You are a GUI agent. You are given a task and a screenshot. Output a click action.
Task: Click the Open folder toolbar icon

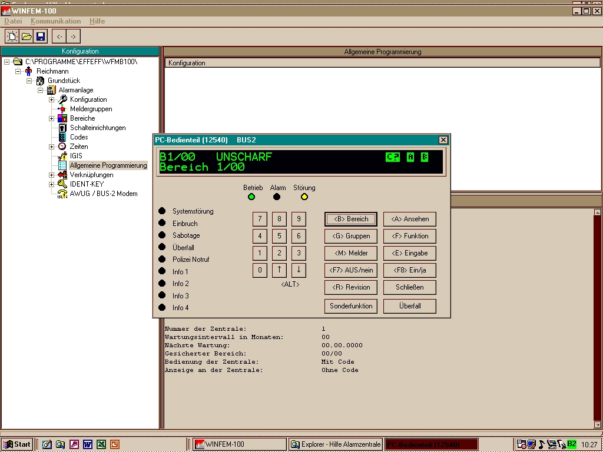coord(26,36)
